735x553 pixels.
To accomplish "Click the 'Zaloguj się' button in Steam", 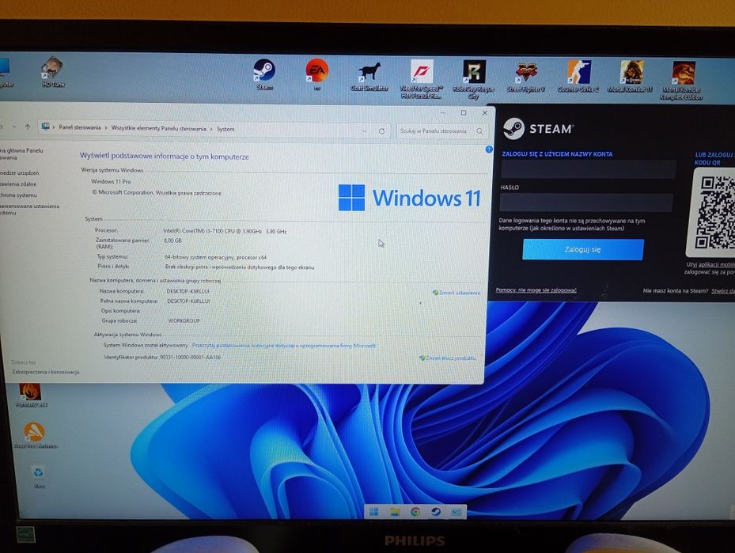I will click(x=583, y=249).
